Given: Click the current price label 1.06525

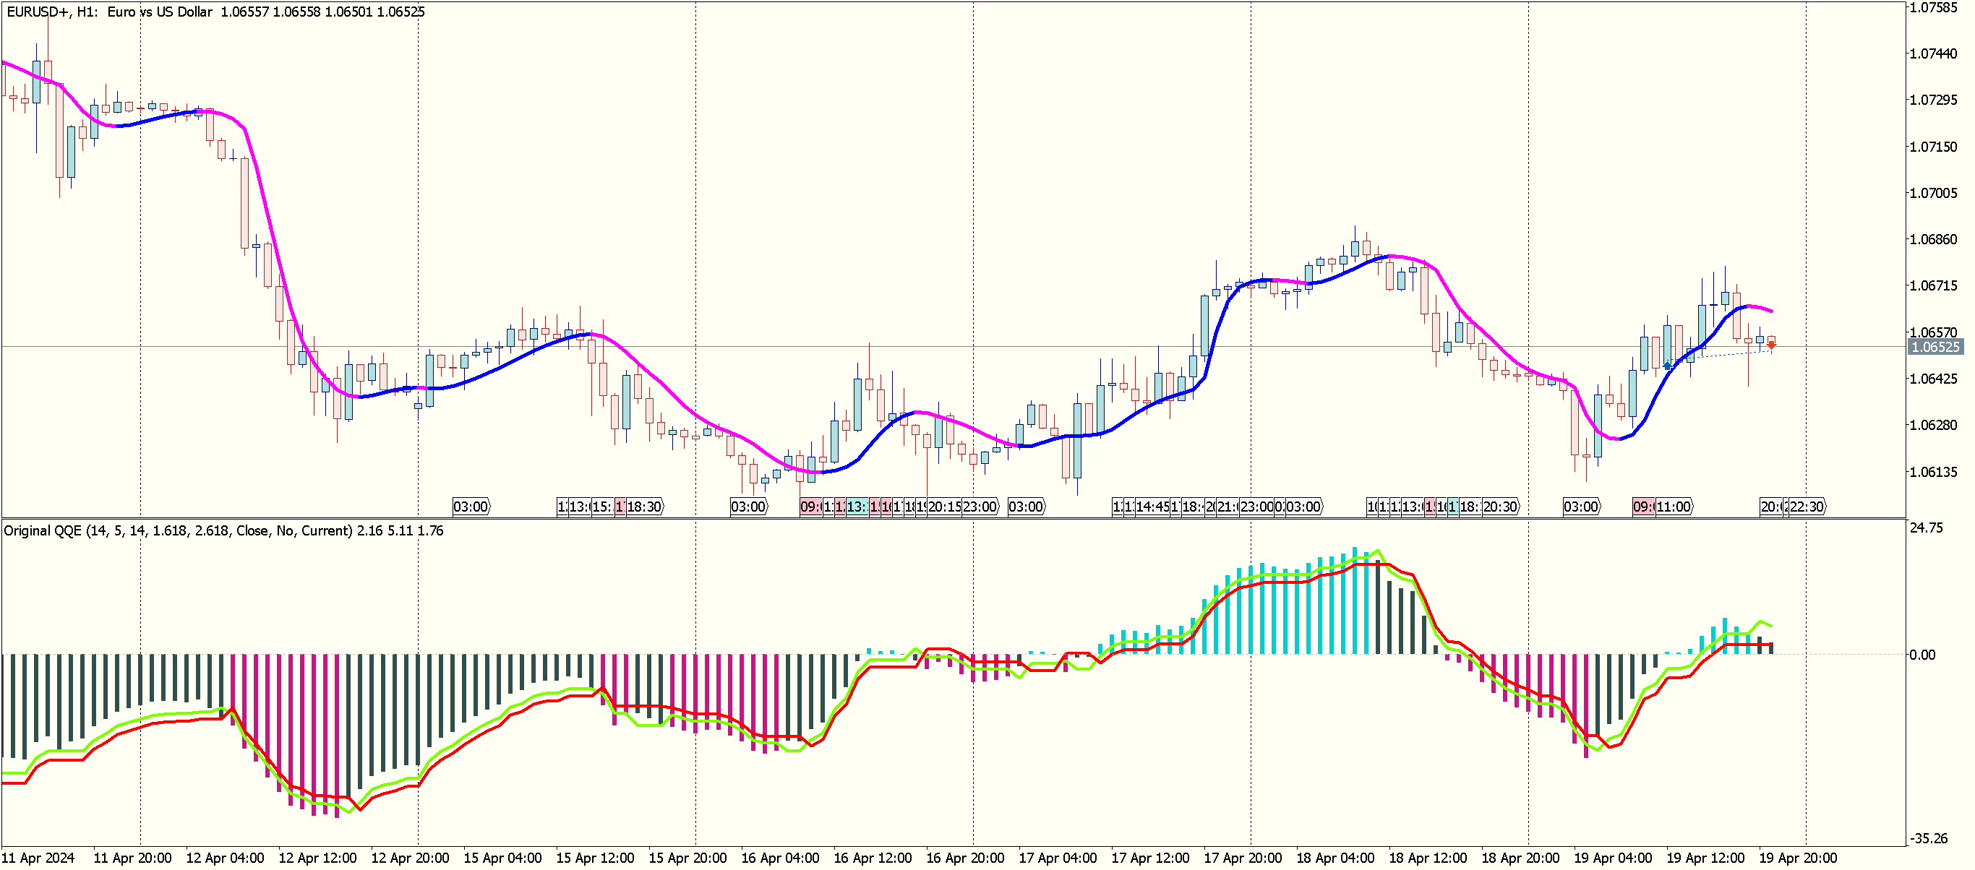Looking at the screenshot, I should tap(1935, 348).
